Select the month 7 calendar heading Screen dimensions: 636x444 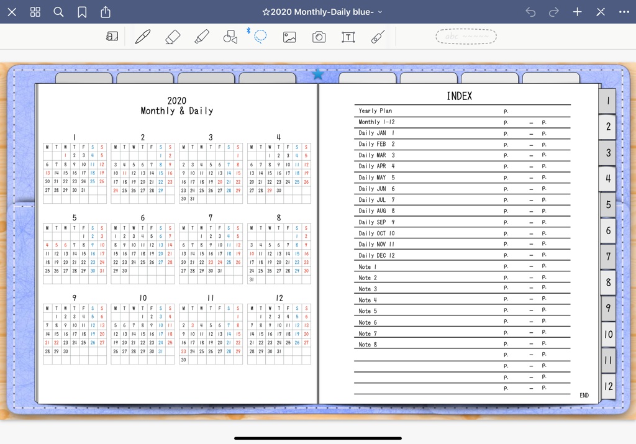(211, 218)
